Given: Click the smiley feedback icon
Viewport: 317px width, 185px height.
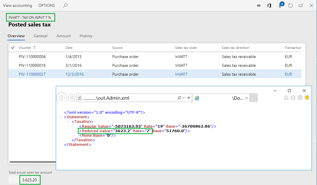Looking at the screenshot, I should tap(307, 98).
